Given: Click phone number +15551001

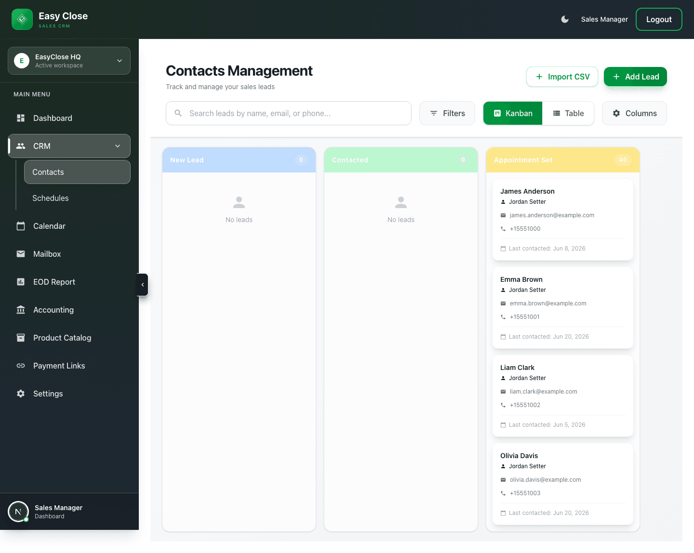Looking at the screenshot, I should coord(525,317).
